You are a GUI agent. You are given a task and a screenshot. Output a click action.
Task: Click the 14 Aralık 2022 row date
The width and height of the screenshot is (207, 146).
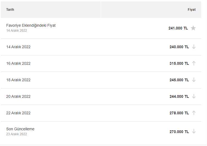18,47
